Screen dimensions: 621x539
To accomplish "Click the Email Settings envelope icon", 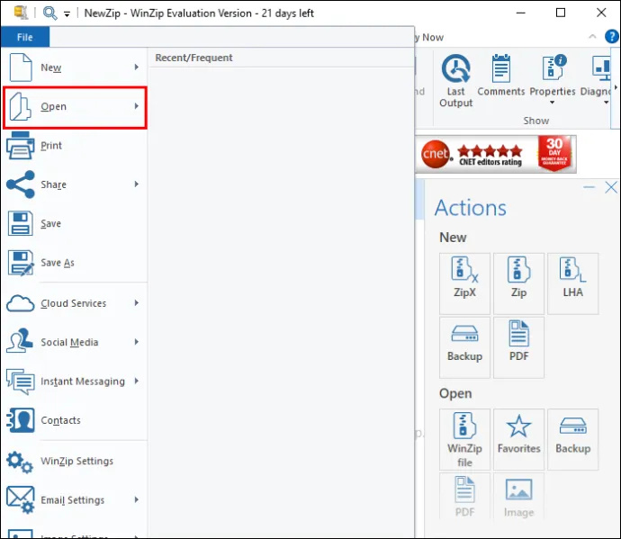I will 21,499.
